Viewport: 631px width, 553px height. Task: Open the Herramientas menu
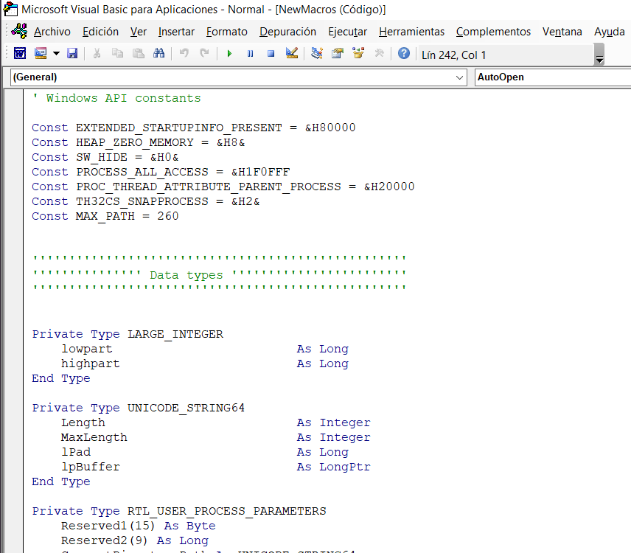411,32
